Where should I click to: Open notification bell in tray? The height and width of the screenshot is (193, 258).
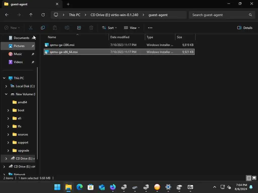[x=251, y=187]
